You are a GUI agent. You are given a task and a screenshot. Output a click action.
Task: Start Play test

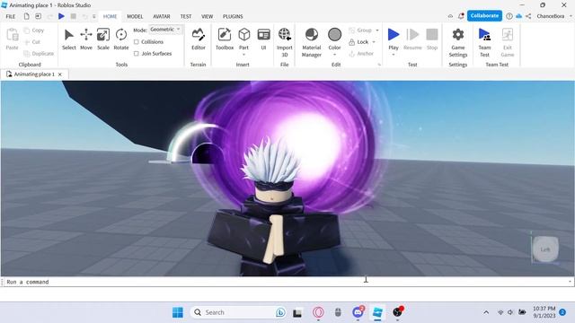394,38
